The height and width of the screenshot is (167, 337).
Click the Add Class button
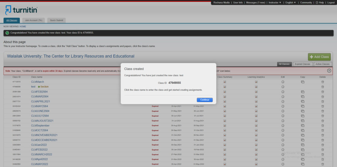(x=319, y=57)
